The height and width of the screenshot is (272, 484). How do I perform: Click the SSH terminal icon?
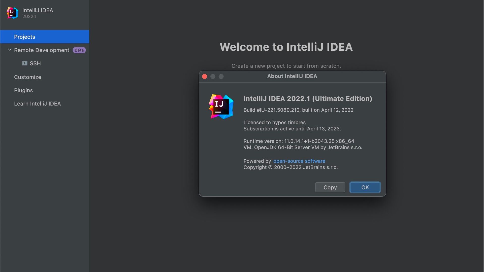pyautogui.click(x=25, y=63)
